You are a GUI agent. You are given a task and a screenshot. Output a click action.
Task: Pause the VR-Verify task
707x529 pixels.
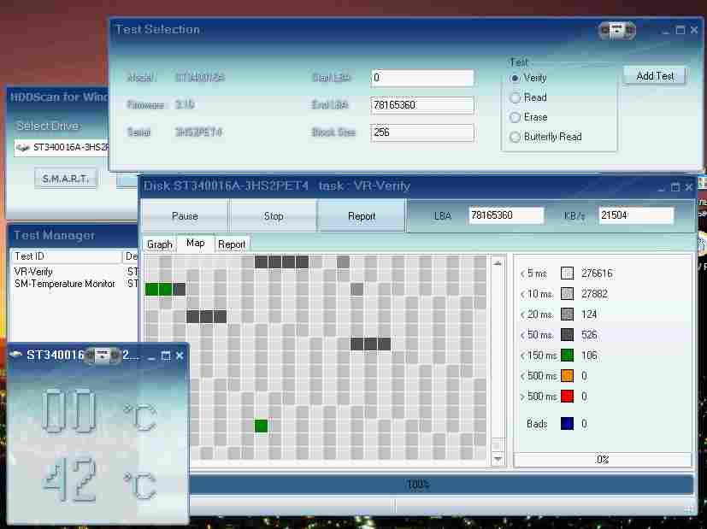[185, 216]
